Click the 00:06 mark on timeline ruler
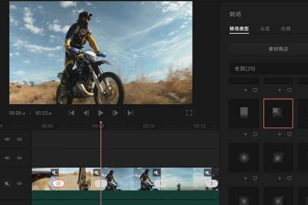The width and height of the screenshot is (308, 205). [x=47, y=126]
